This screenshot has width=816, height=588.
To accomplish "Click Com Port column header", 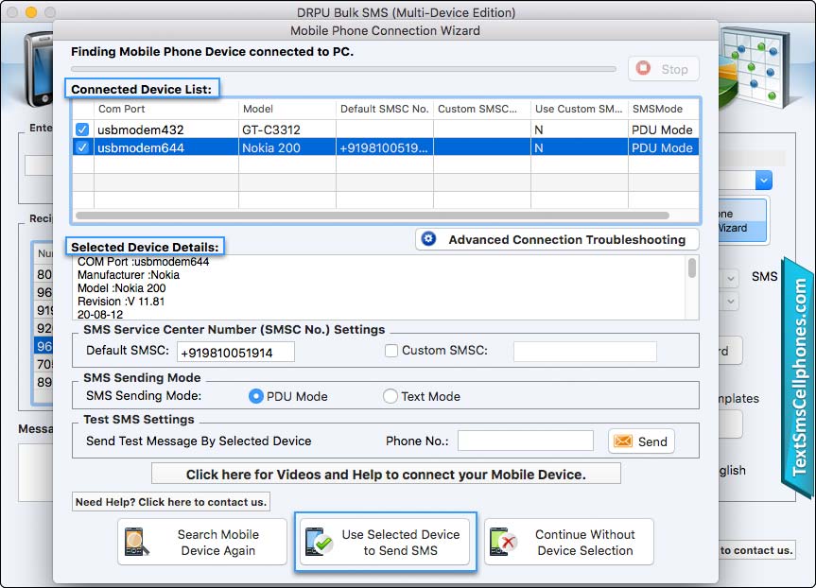I will [166, 109].
